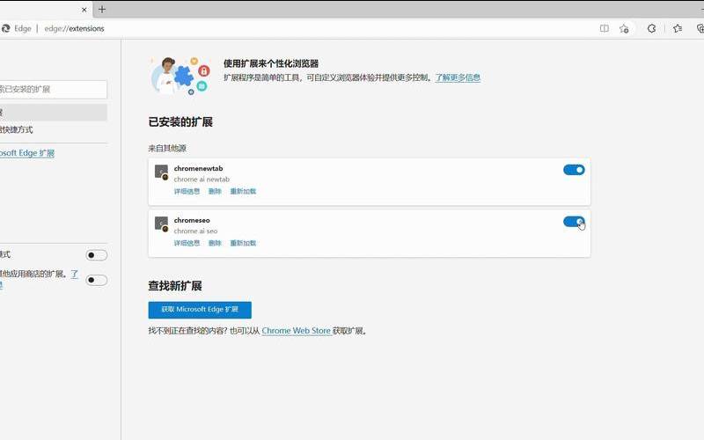Toggle developer mode switch
Screen dimensions: 704x440
click(96, 255)
